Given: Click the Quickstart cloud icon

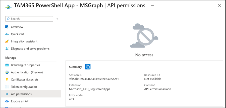Looking at the screenshot, I should click(7, 34).
